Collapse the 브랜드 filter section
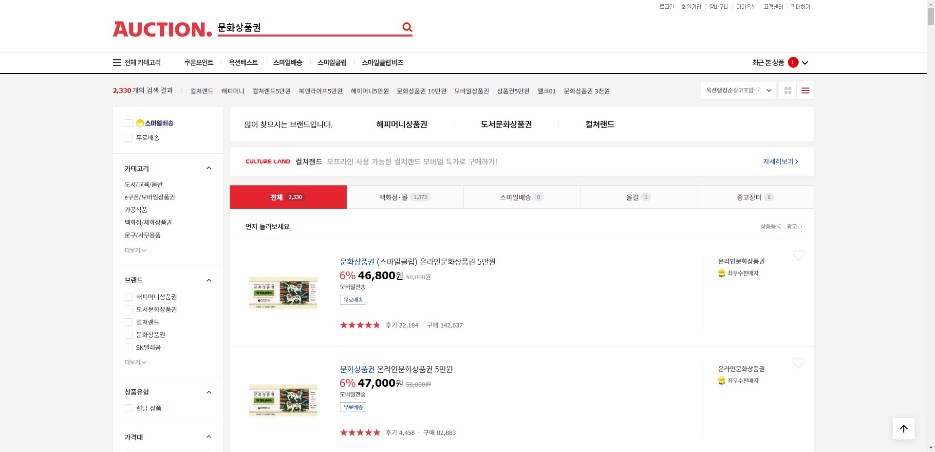This screenshot has height=452, width=935. pyautogui.click(x=209, y=280)
